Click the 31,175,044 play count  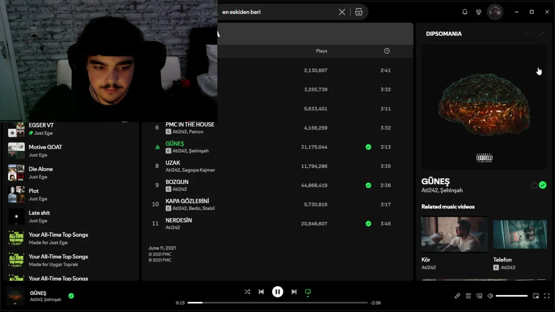point(314,147)
